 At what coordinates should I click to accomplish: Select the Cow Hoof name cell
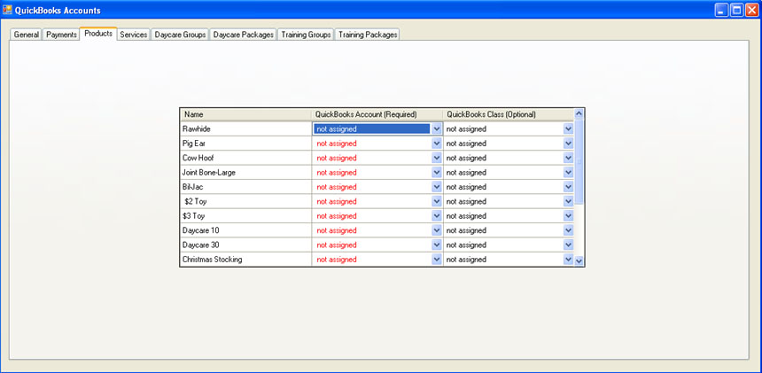click(246, 158)
